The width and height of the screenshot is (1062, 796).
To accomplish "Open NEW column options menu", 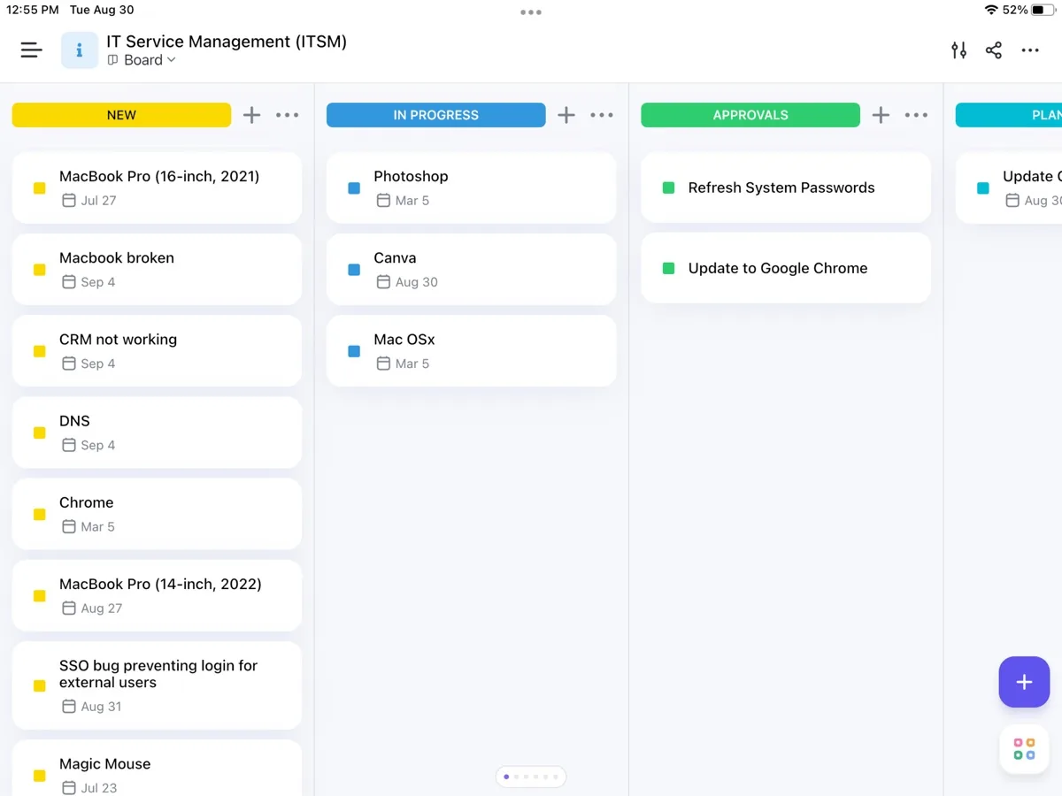I will (288, 115).
